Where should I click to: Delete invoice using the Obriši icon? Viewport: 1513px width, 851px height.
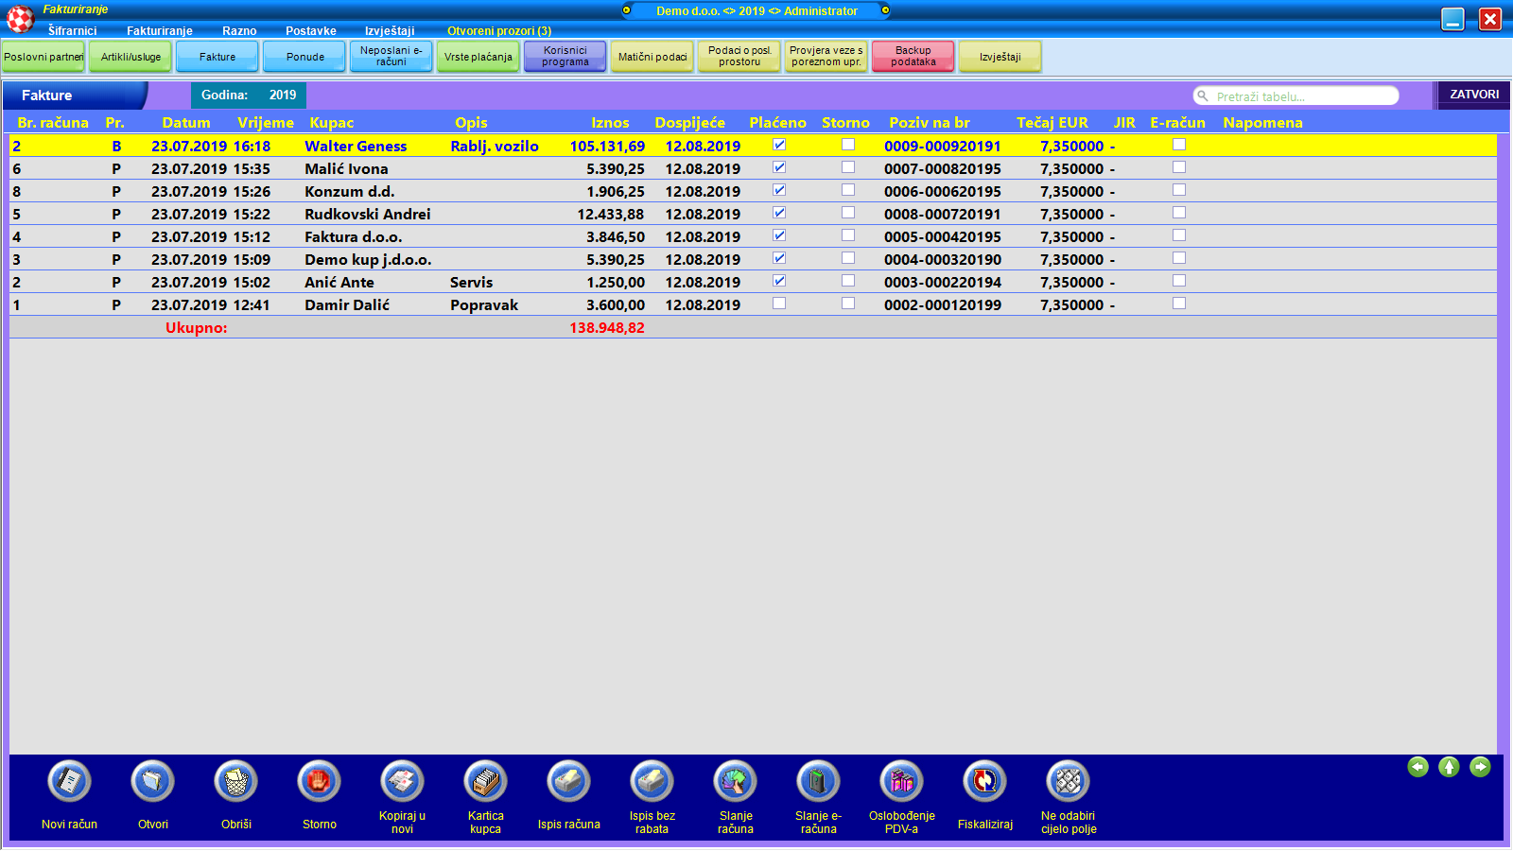tap(235, 782)
